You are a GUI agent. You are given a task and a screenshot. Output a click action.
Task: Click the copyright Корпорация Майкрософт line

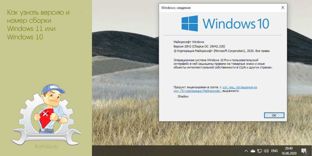221,51
